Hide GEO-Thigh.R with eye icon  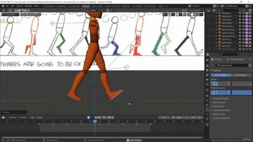coord(244,23)
